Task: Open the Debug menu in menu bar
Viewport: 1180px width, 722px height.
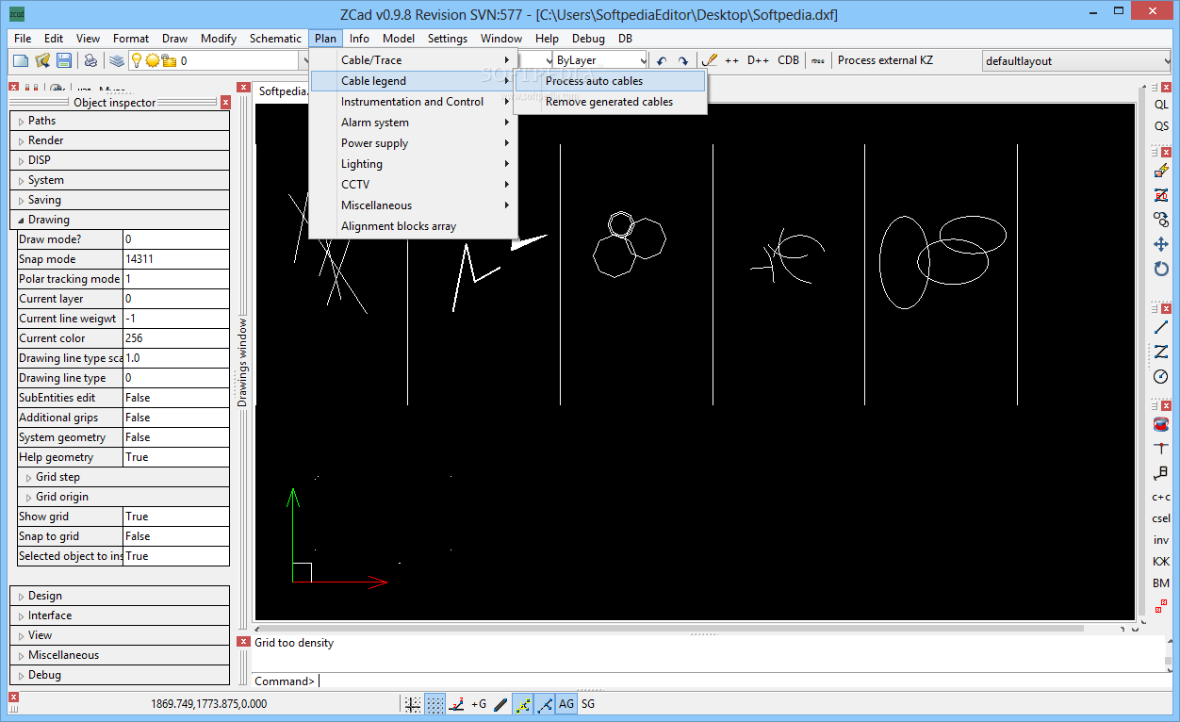Action: click(x=588, y=39)
